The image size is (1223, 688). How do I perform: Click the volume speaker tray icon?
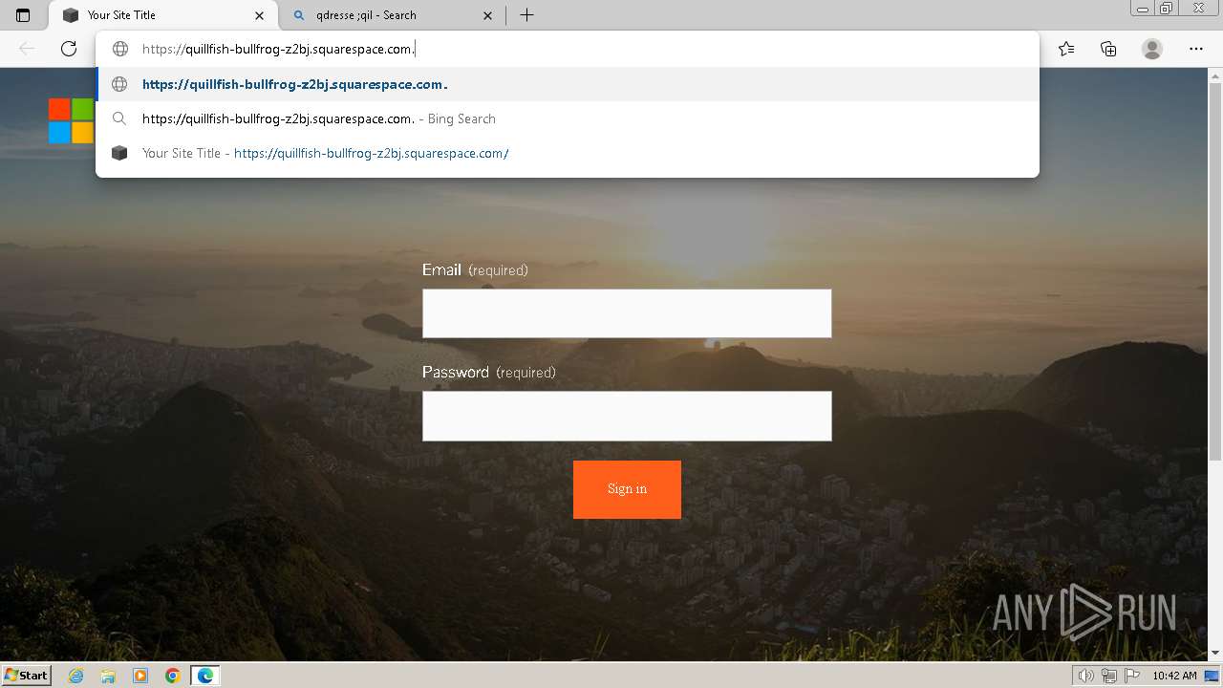[1085, 676]
